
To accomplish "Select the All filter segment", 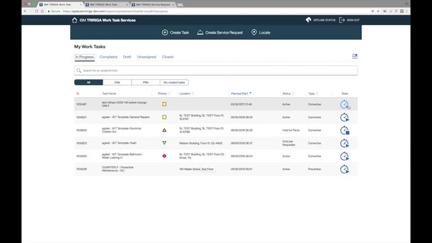I will 88,82.
